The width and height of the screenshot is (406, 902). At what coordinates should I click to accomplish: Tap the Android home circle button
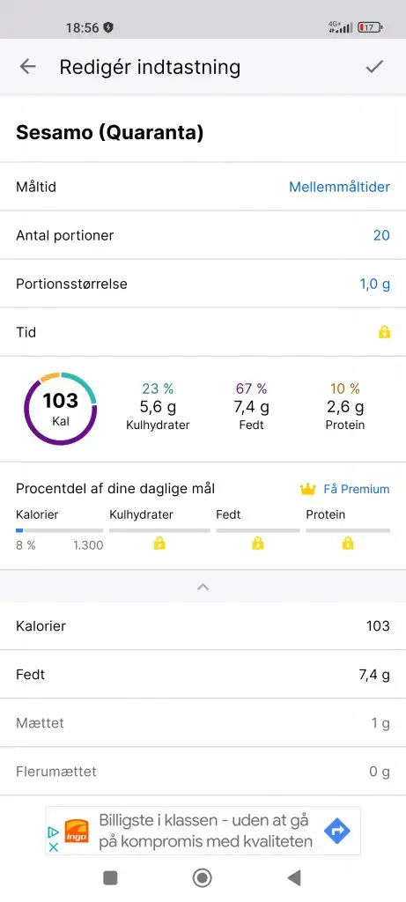203,878
